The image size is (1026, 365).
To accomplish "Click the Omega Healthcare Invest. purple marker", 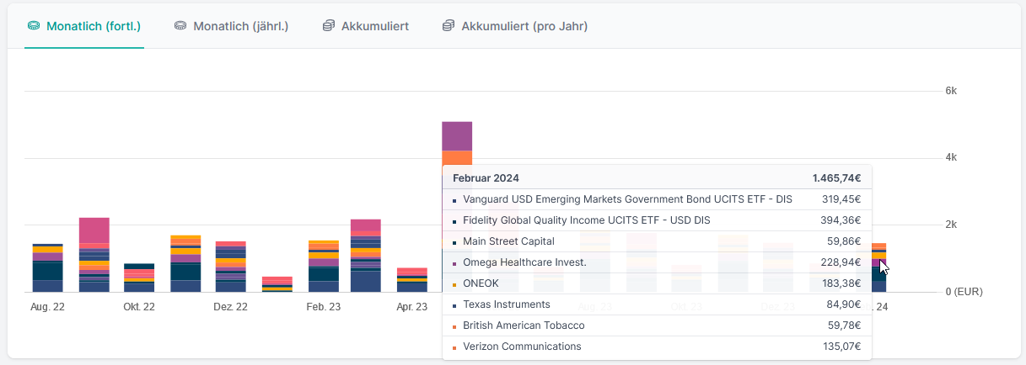I will tap(455, 264).
